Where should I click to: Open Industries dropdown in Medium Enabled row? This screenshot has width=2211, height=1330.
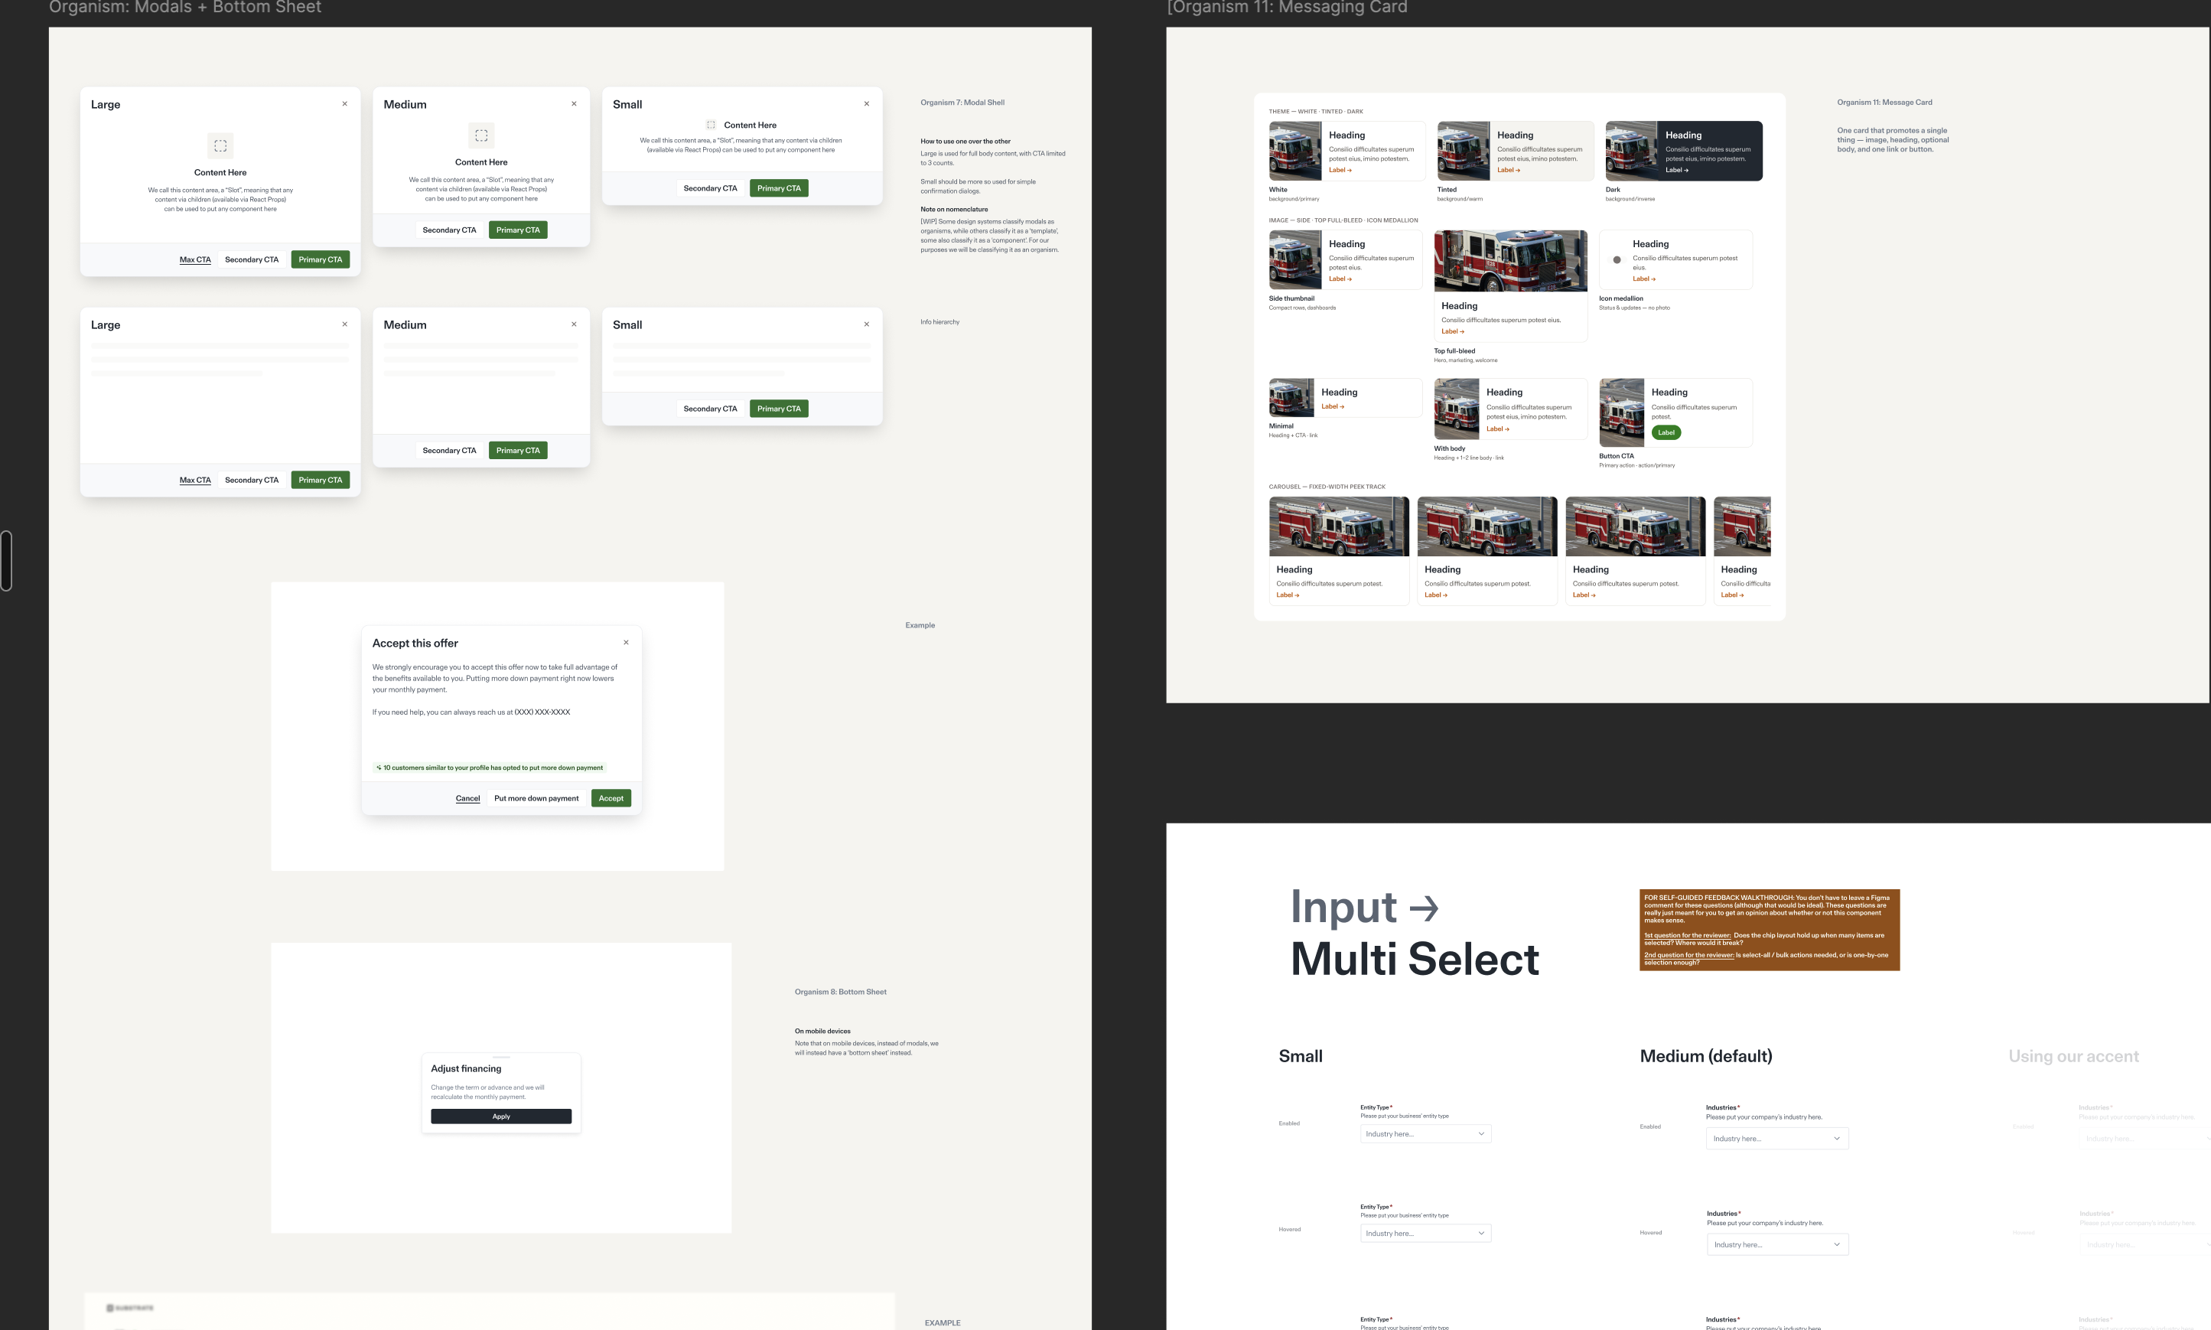tap(1777, 1138)
